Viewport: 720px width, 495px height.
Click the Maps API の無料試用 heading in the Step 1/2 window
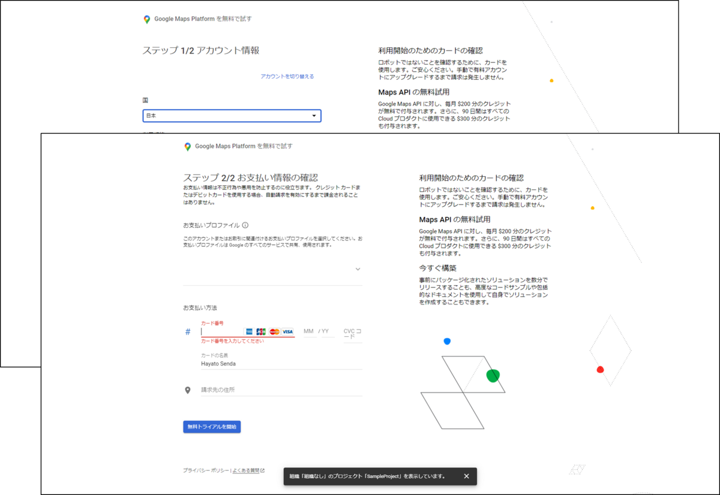tap(414, 92)
